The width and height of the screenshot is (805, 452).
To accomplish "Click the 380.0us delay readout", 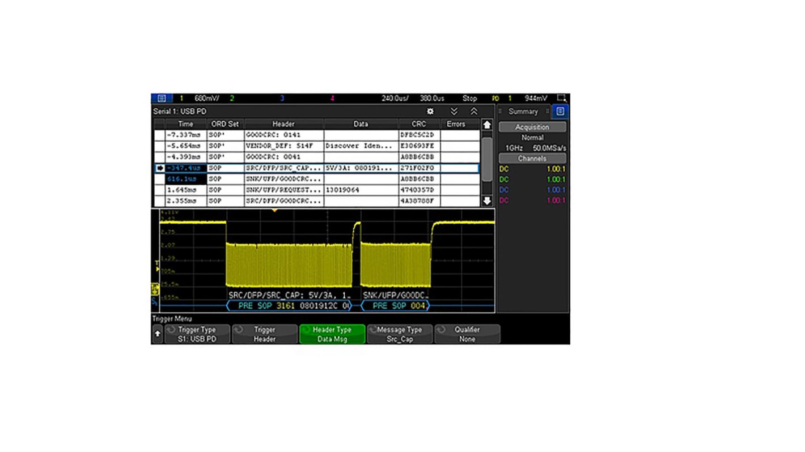I will [432, 99].
